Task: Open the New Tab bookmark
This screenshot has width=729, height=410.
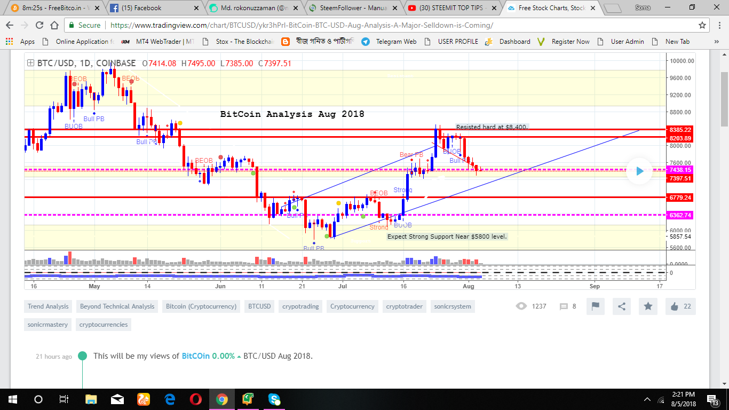Action: coord(670,42)
